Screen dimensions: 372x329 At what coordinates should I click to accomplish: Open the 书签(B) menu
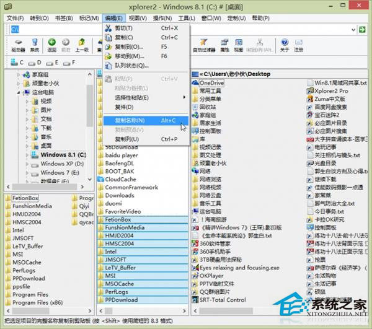click(64, 18)
